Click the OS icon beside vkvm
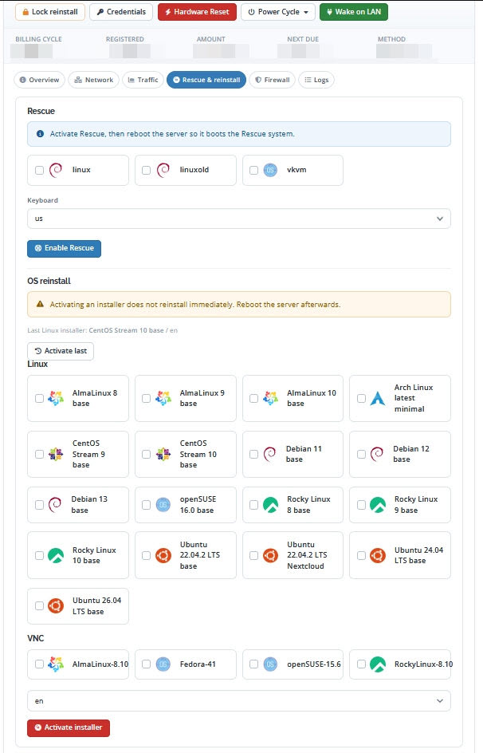Screen dimensions: 483x753 (270, 170)
